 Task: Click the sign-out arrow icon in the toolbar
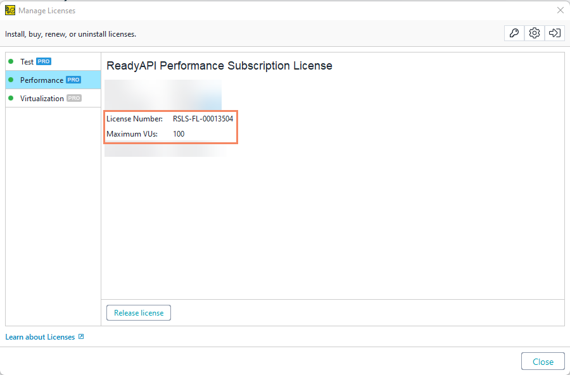coord(555,33)
